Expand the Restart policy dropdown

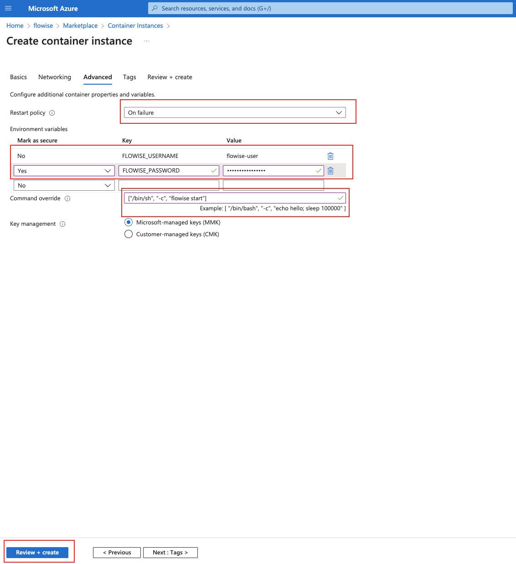[x=235, y=112]
